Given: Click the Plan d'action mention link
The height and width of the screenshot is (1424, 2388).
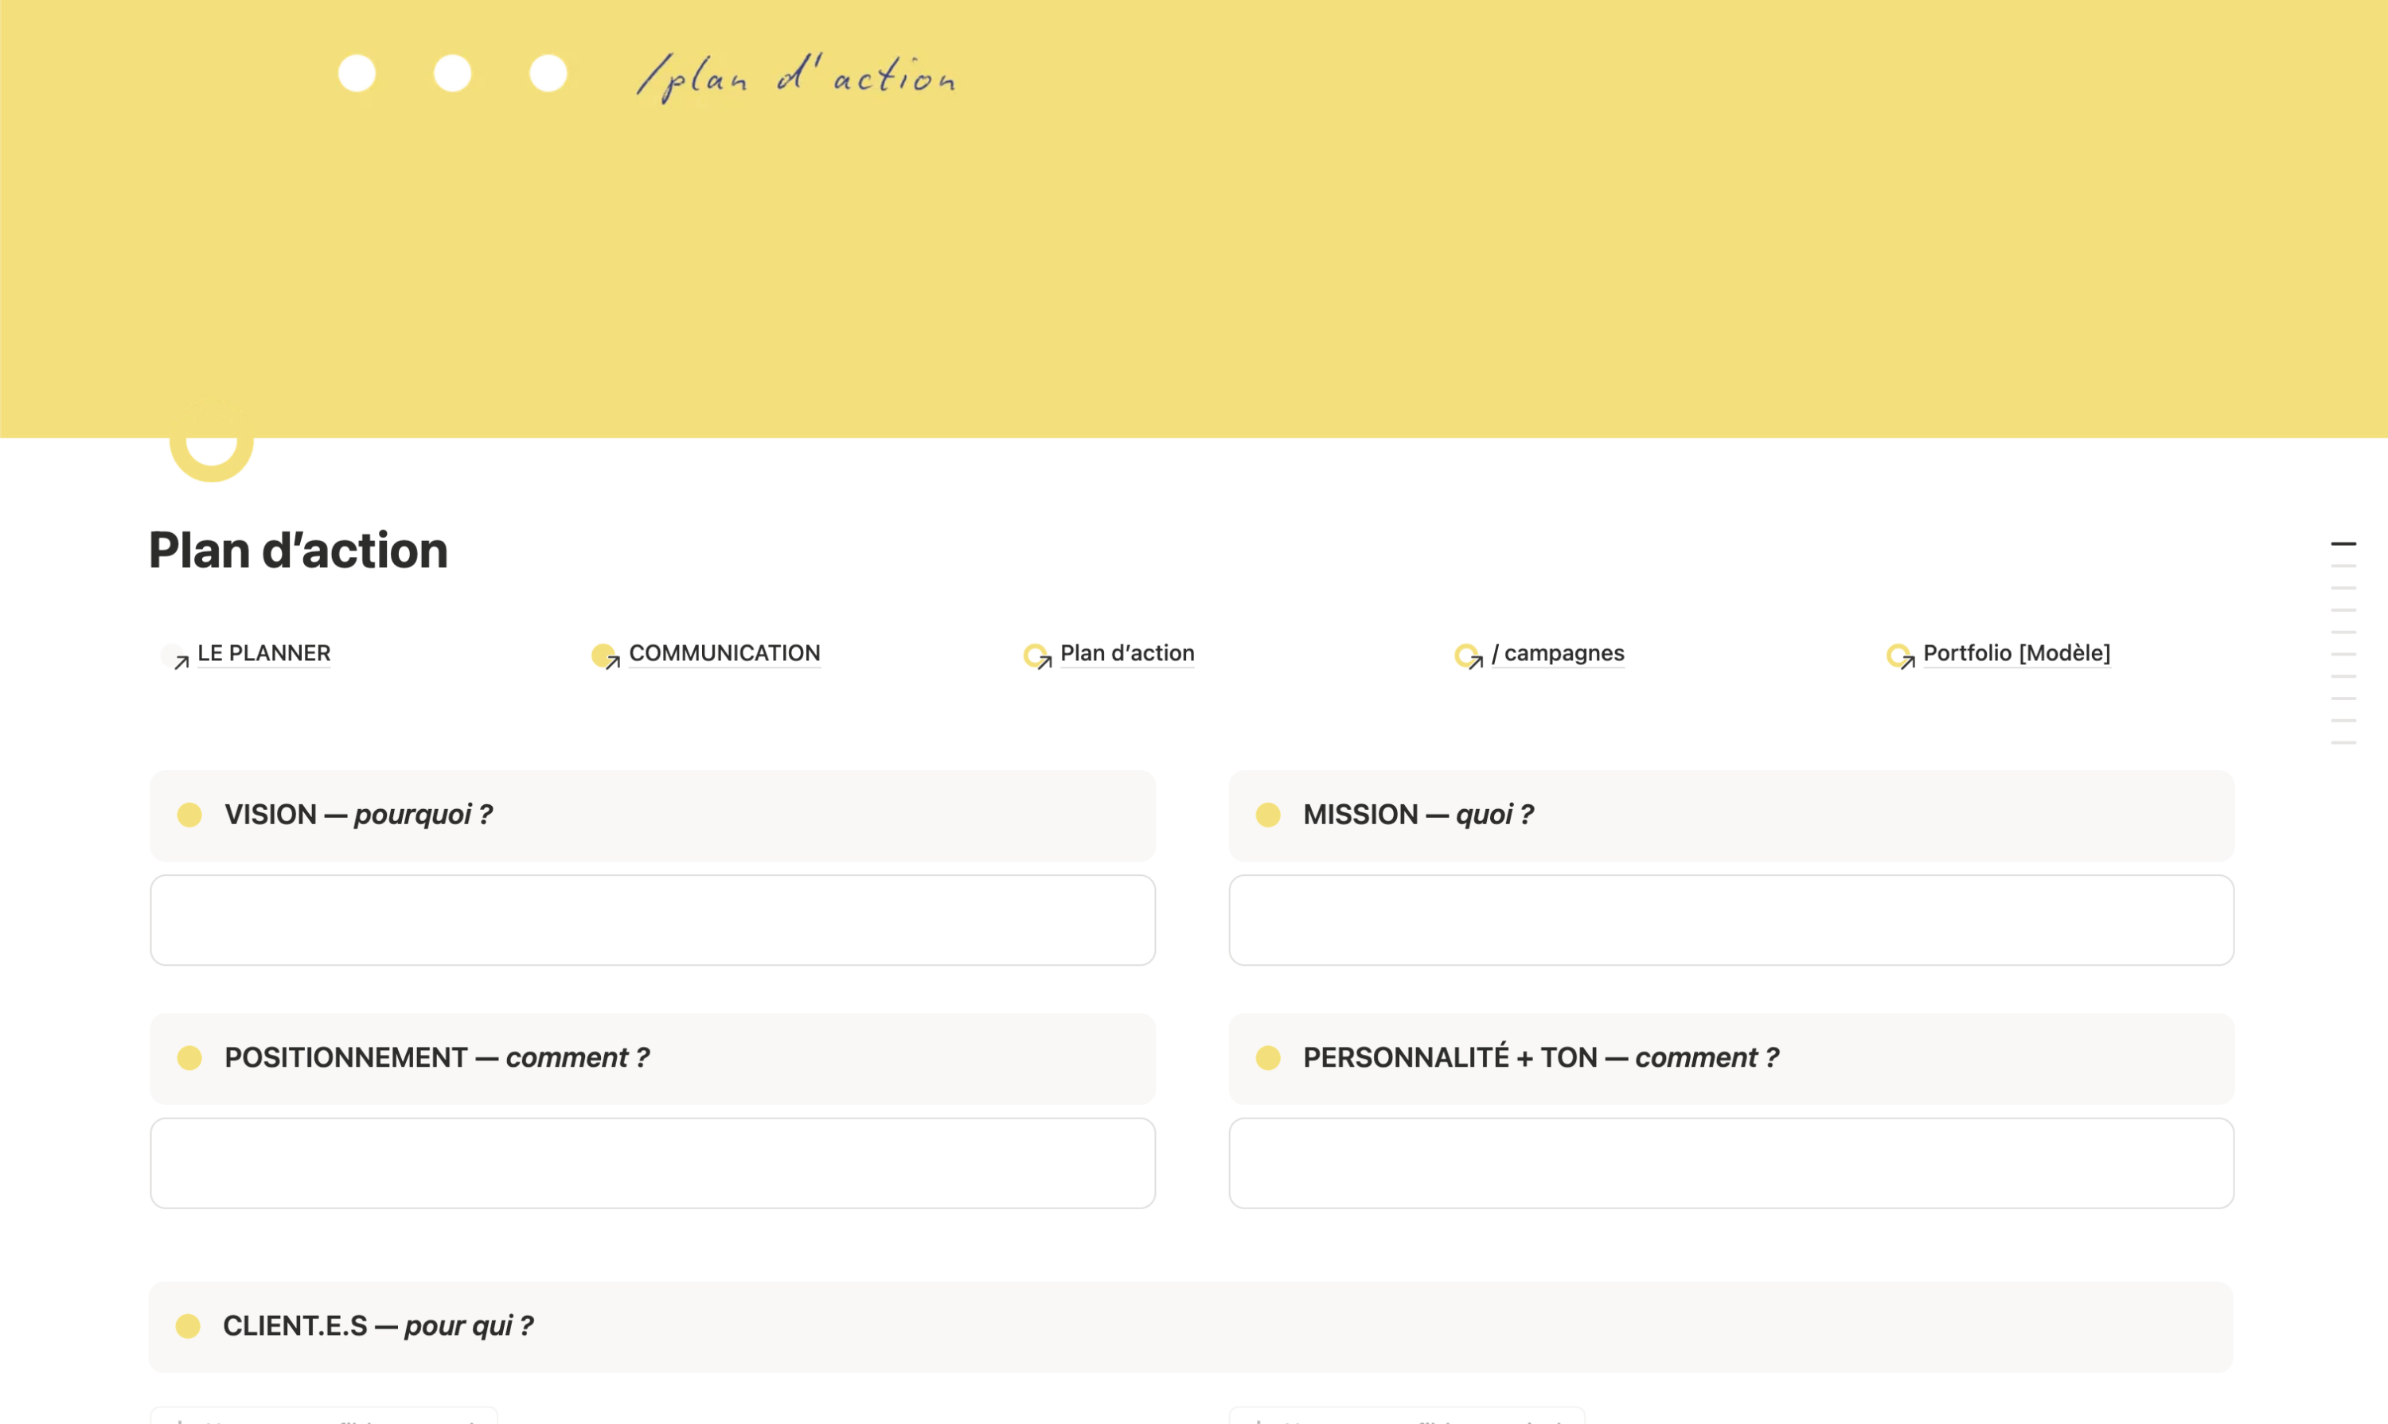Looking at the screenshot, I should click(x=1127, y=653).
